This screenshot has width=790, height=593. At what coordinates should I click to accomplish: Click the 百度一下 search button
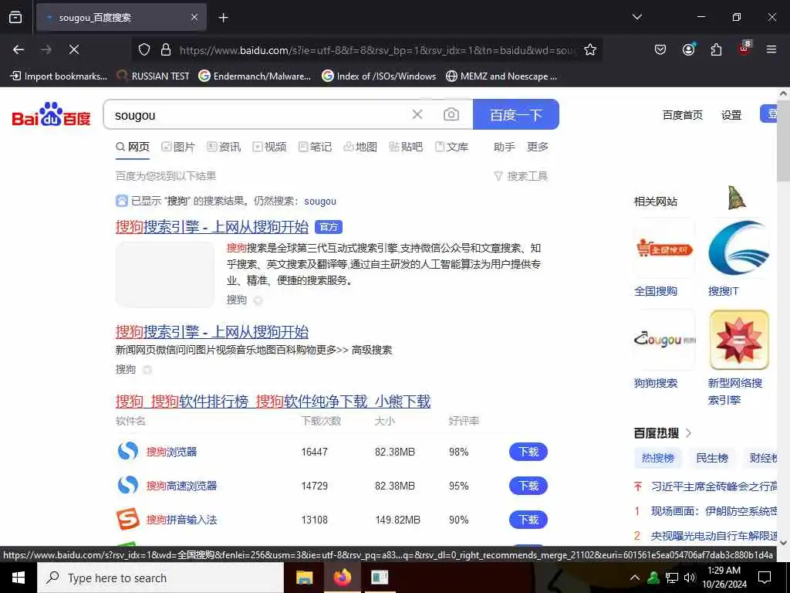click(x=516, y=114)
